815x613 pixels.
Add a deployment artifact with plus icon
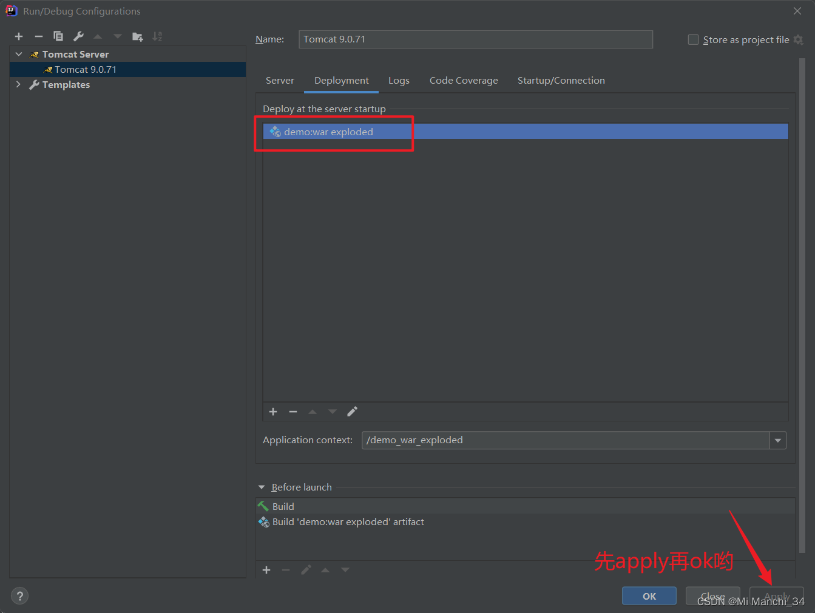click(273, 412)
